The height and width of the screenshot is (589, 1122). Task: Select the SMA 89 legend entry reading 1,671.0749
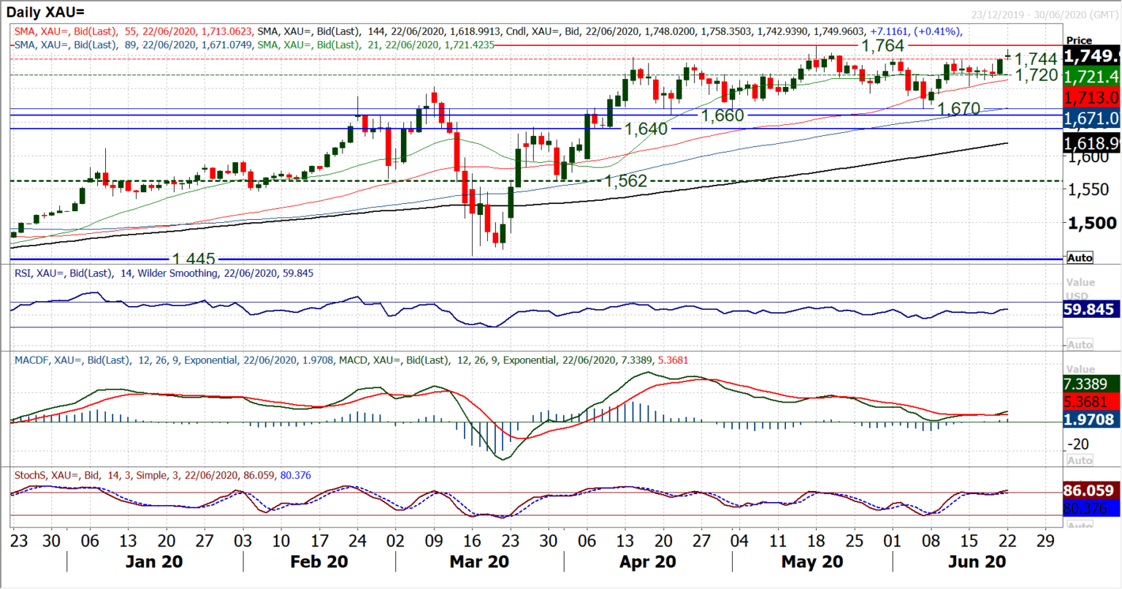pyautogui.click(x=133, y=45)
